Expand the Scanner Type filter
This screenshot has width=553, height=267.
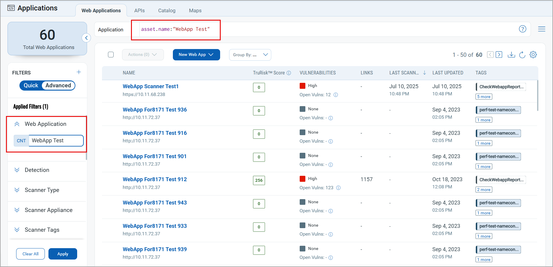pyautogui.click(x=42, y=190)
